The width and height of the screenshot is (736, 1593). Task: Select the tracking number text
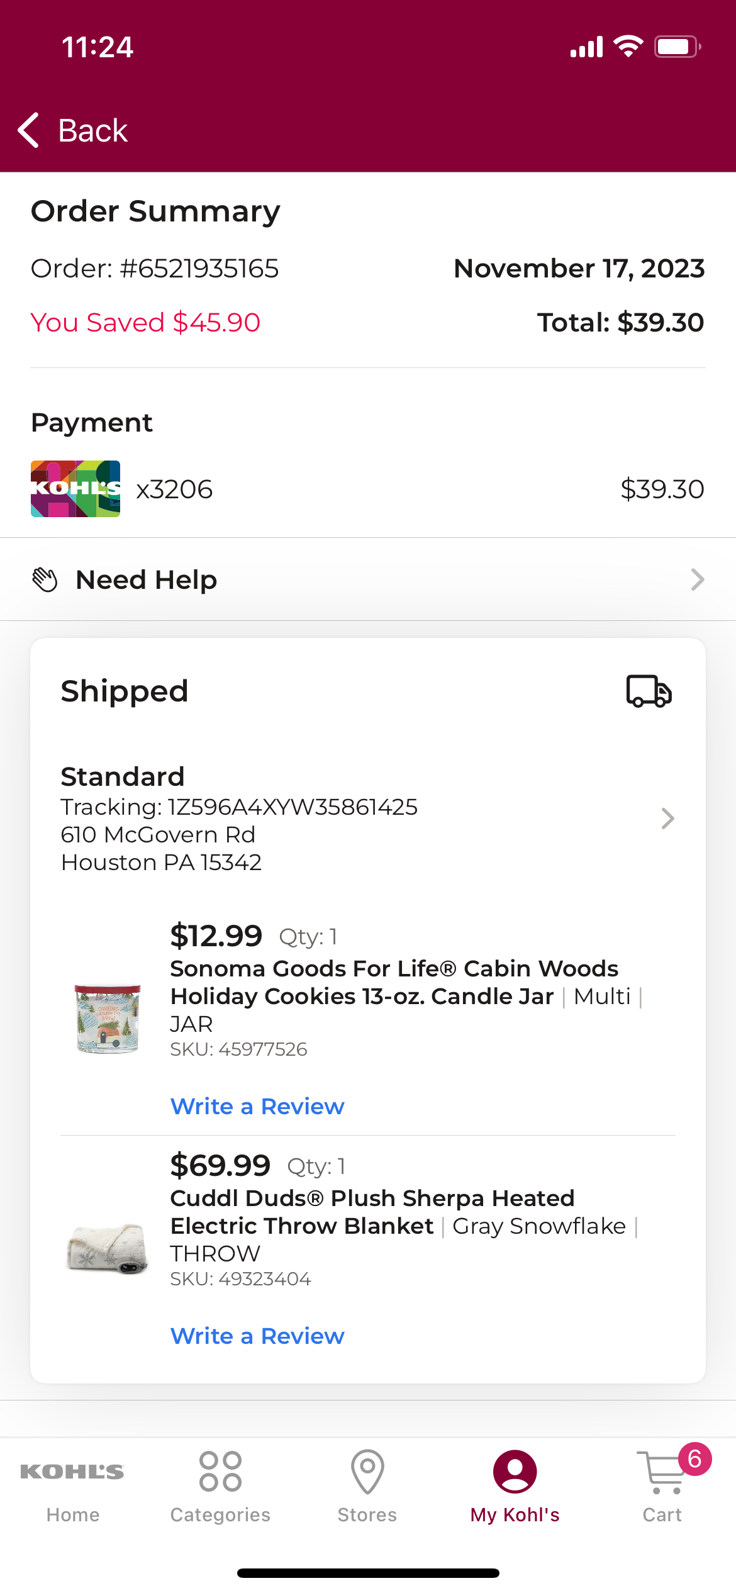click(x=293, y=807)
